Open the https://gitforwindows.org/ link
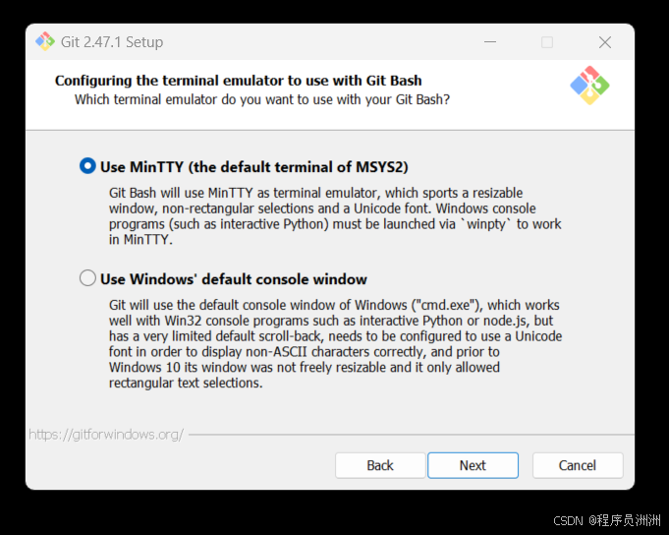669x535 pixels. point(106,435)
